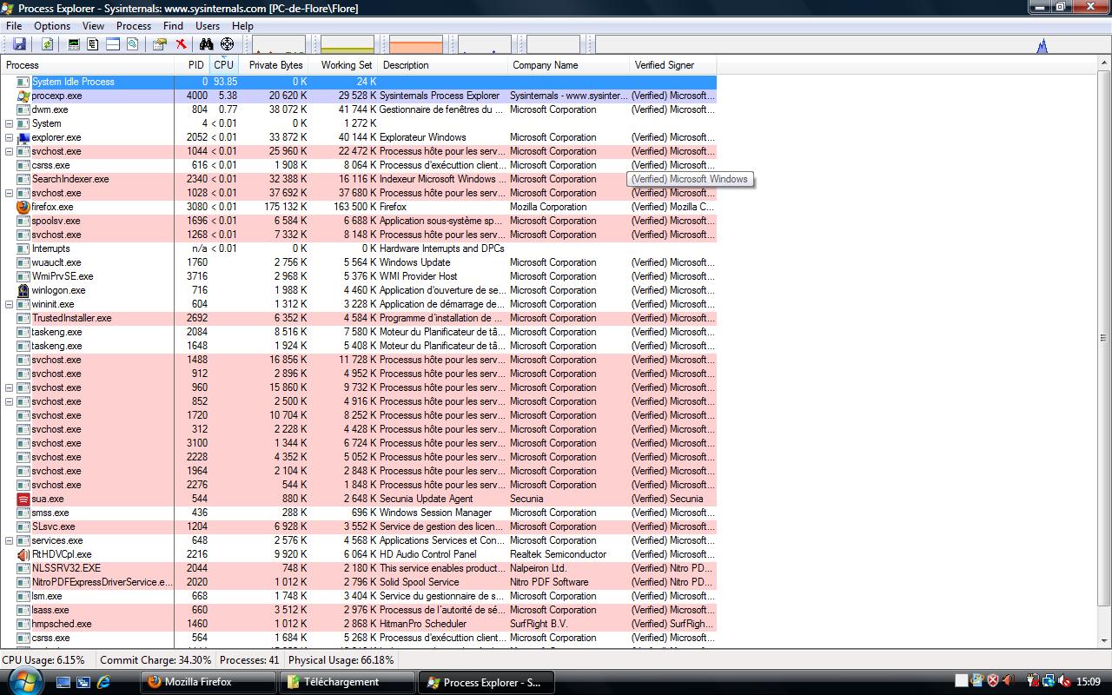Image resolution: width=1112 pixels, height=695 pixels.
Task: Click the Firefox icon beside firefox.exe
Action: 23,207
